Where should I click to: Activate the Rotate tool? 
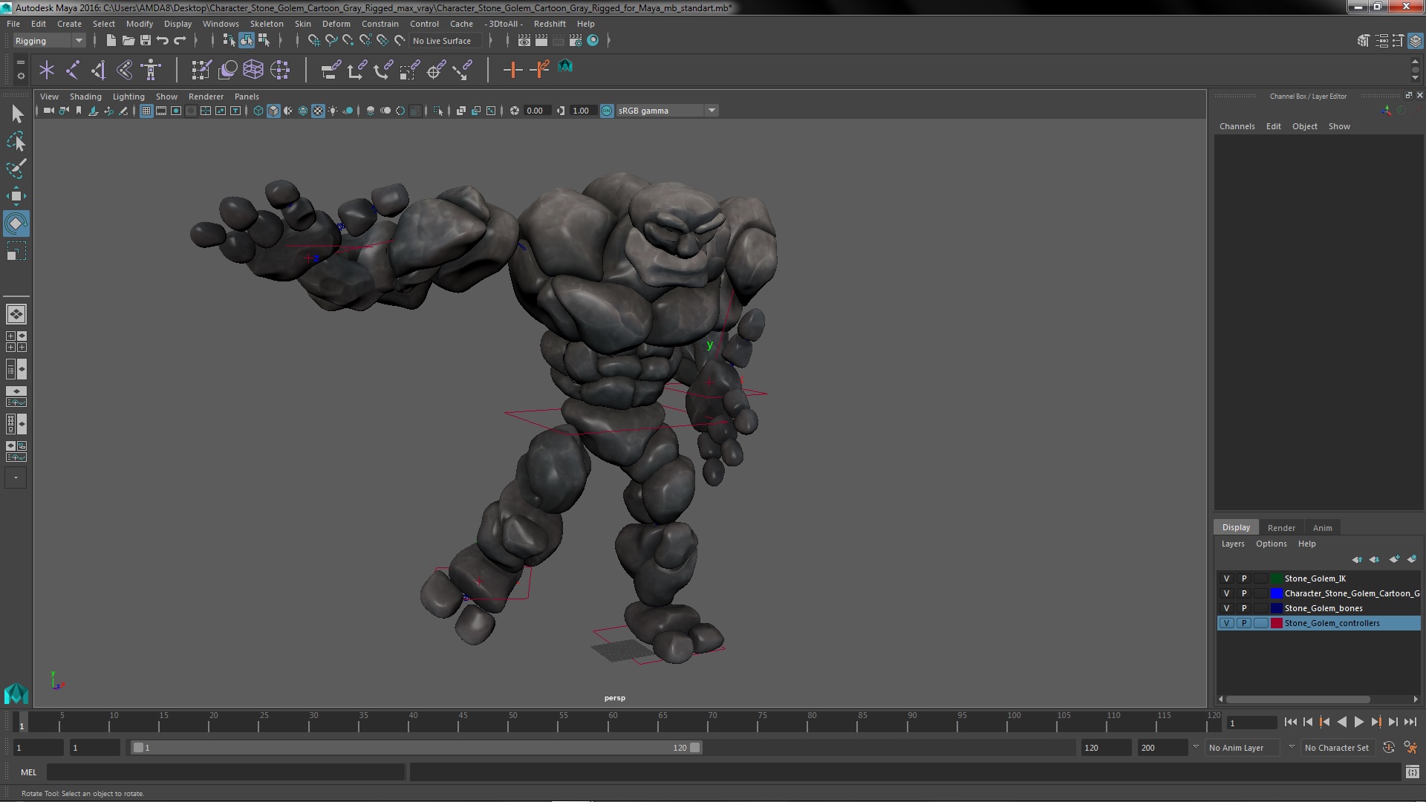(x=16, y=224)
